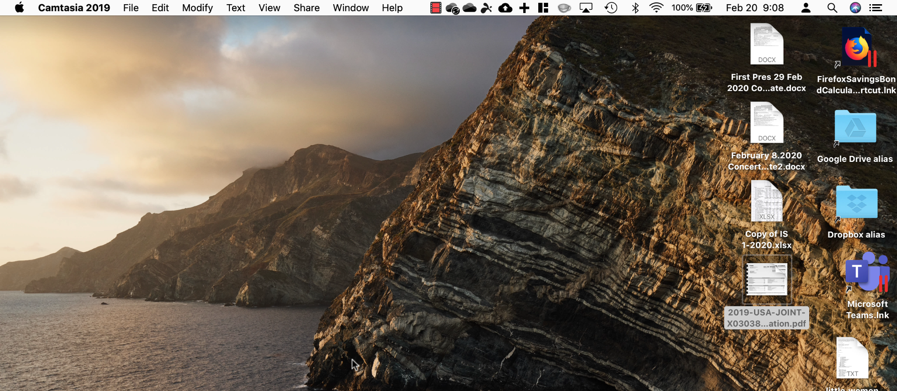The width and height of the screenshot is (897, 391).
Task: Click the Feb 20 date and time
Action: click(x=755, y=8)
